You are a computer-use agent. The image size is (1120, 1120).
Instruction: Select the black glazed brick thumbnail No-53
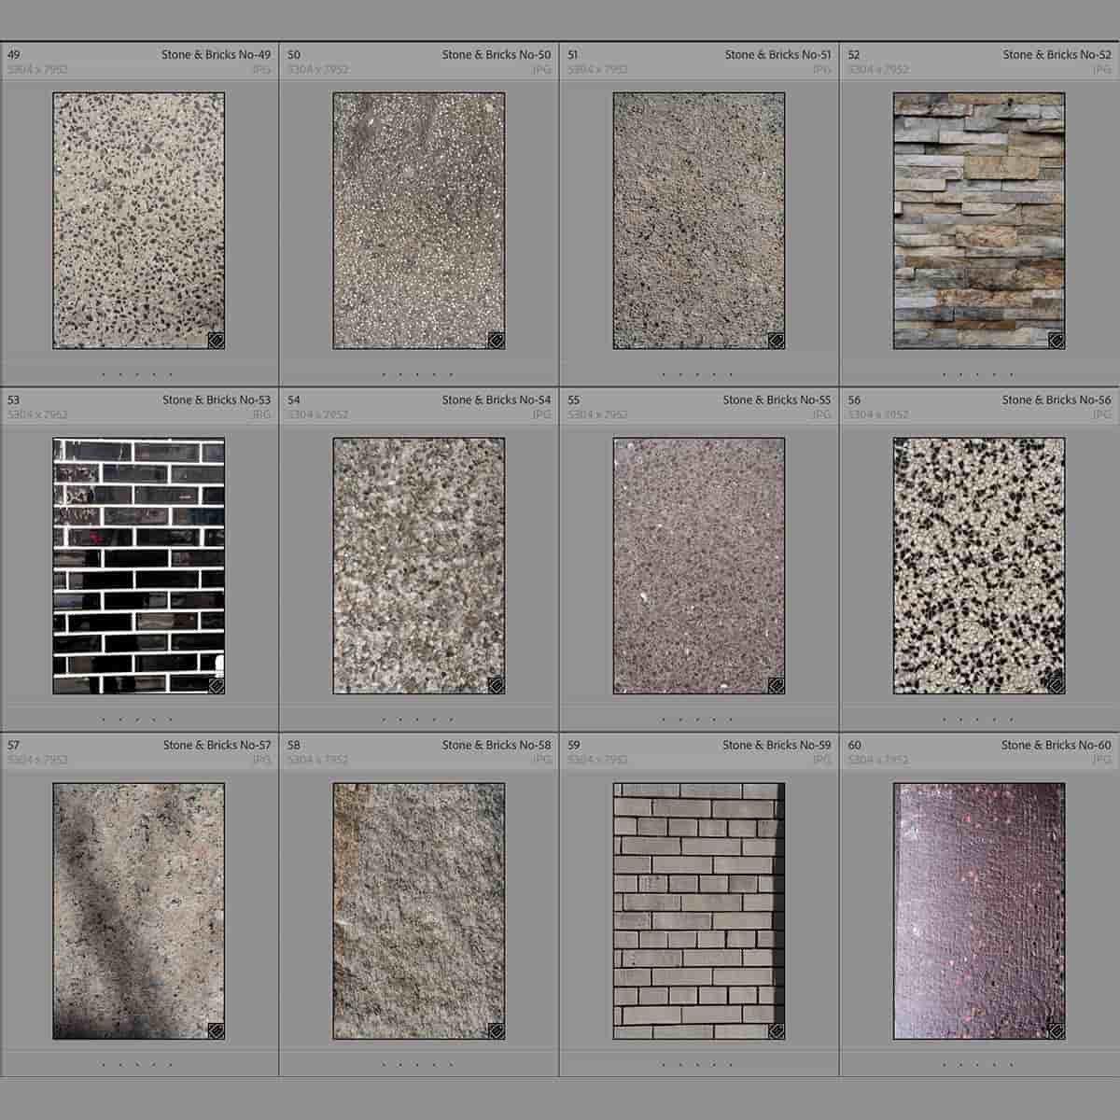point(138,566)
